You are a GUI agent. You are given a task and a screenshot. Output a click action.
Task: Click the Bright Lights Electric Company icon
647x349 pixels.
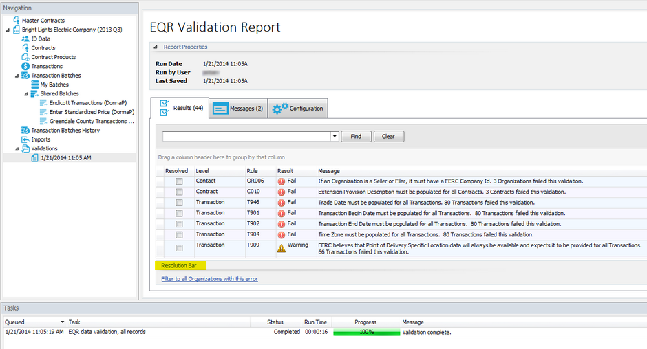16,30
